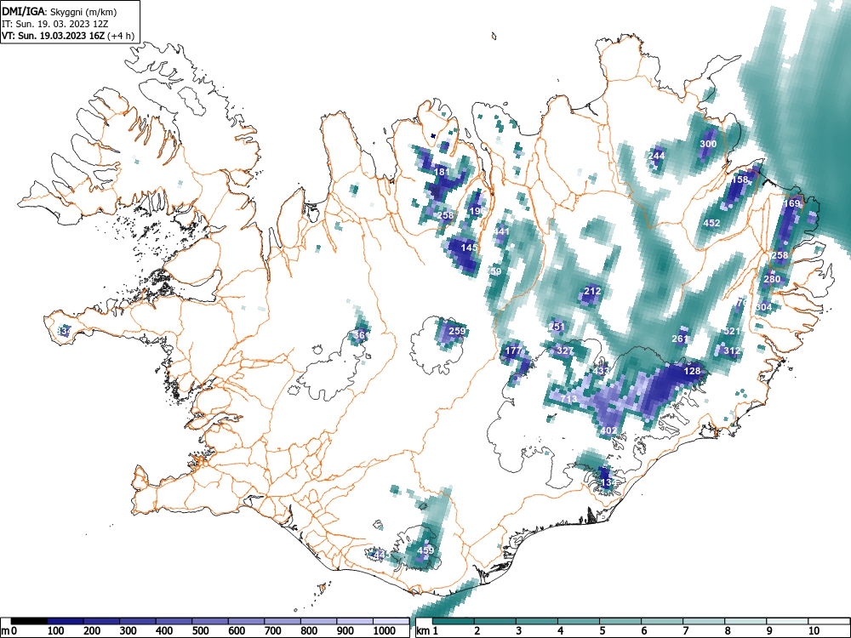Click the '2' label on kilometer legend
The height and width of the screenshot is (638, 851).
(477, 631)
